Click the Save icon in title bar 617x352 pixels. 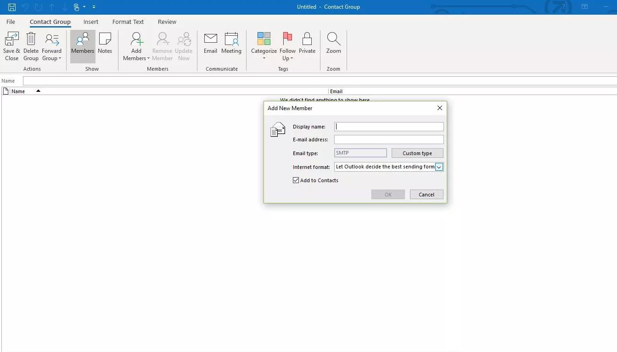click(12, 7)
